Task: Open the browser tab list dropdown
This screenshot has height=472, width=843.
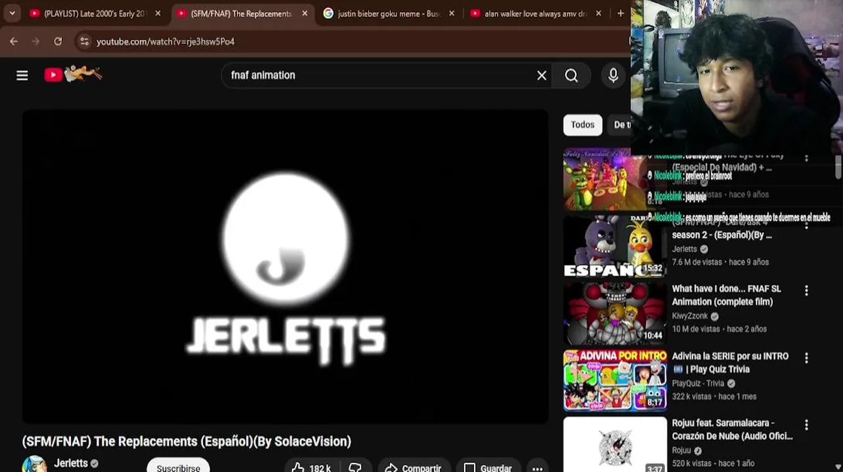Action: [12, 13]
